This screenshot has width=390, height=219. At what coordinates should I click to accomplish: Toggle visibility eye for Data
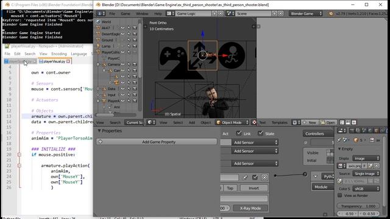[123, 89]
